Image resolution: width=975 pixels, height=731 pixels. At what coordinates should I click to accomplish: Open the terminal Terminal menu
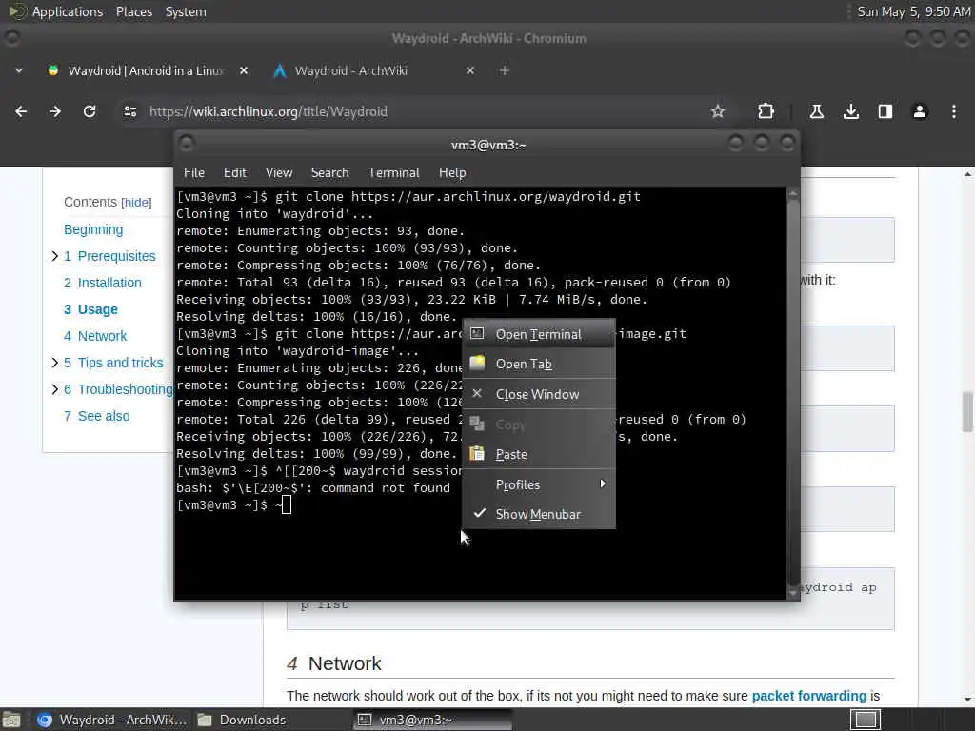(x=393, y=173)
